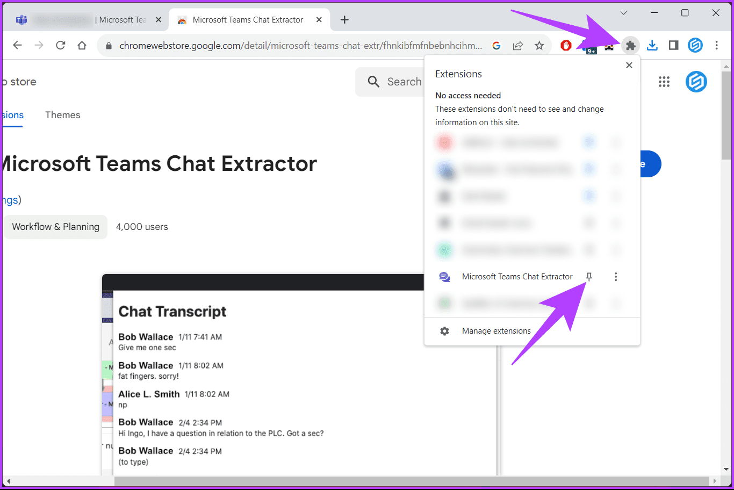Click the browser back arrow
734x490 pixels.
17,46
